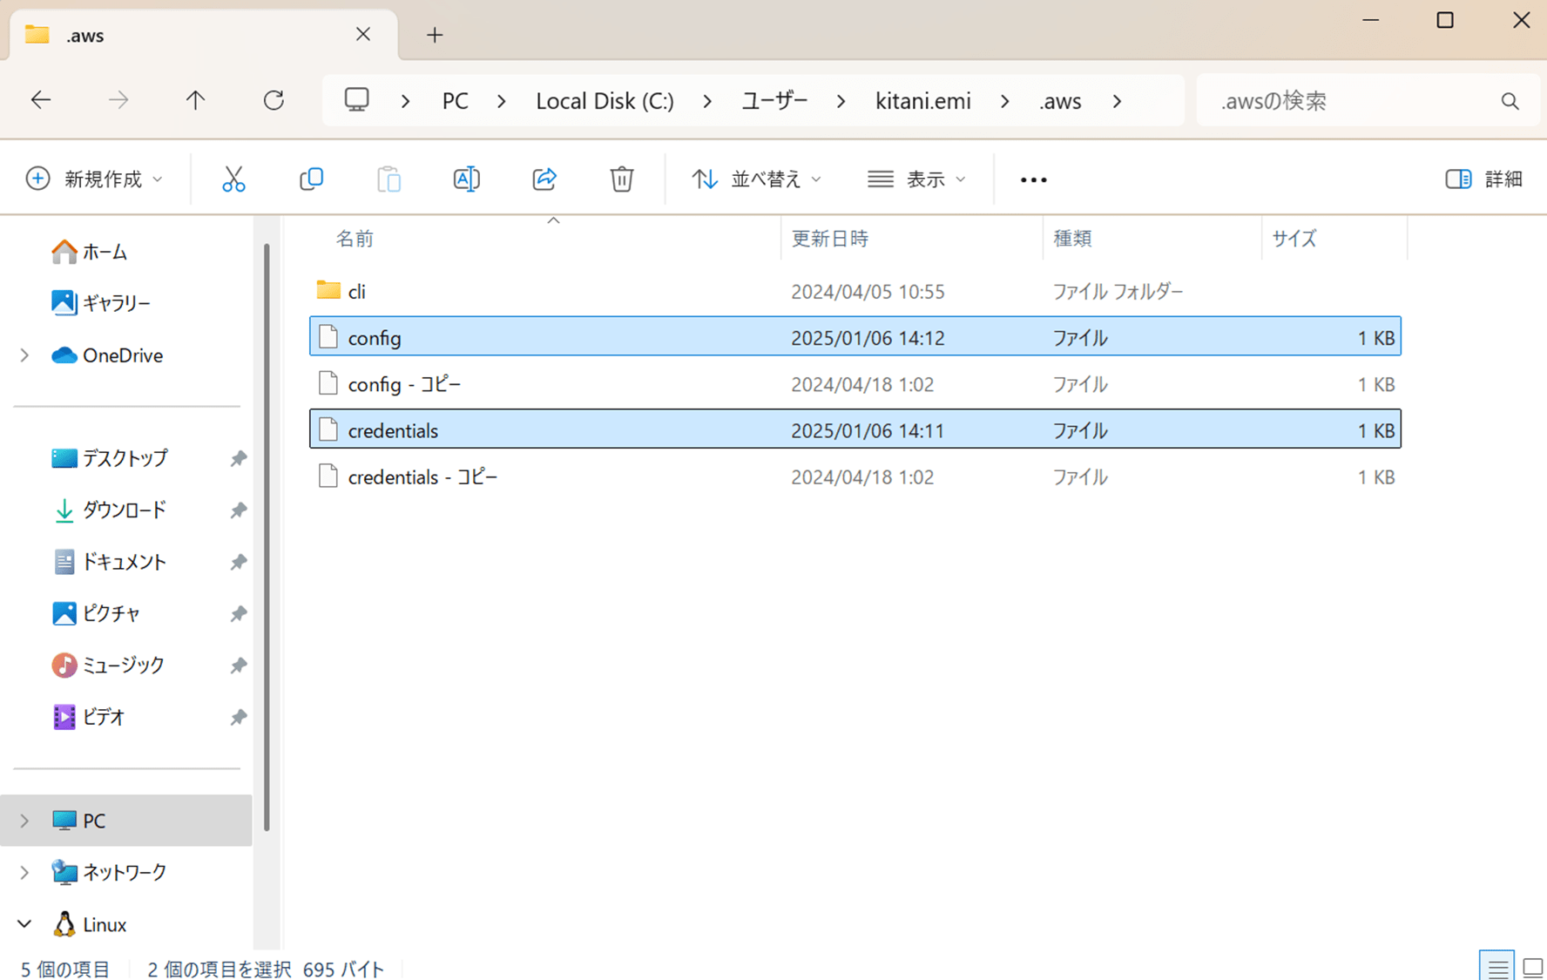The height and width of the screenshot is (980, 1547).
Task: Click the Copy icon in toolbar
Action: tap(311, 179)
